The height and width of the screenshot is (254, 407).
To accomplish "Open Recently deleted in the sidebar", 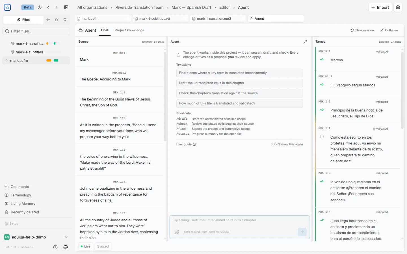I will click(22, 212).
